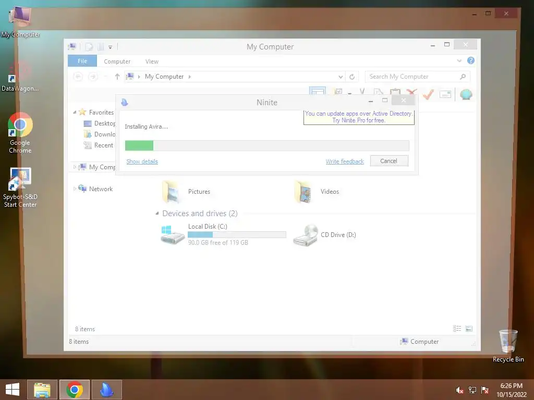Open the Windows Start button
Viewport: 534px width, 400px height.
pyautogui.click(x=13, y=390)
